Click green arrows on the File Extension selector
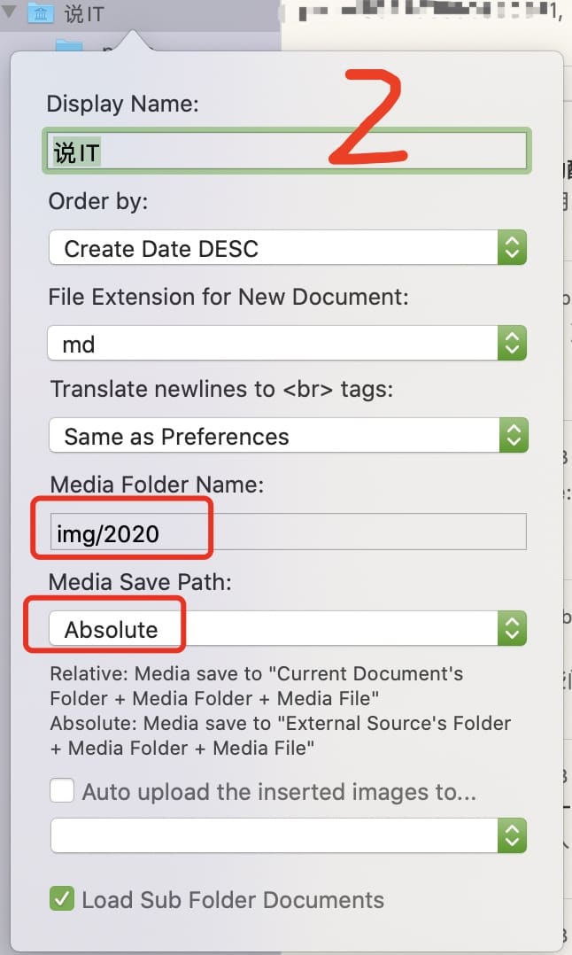572x955 pixels. (512, 343)
